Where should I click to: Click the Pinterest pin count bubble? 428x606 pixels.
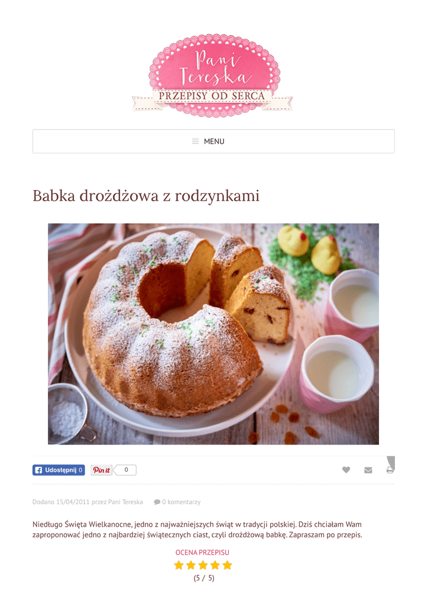125,470
